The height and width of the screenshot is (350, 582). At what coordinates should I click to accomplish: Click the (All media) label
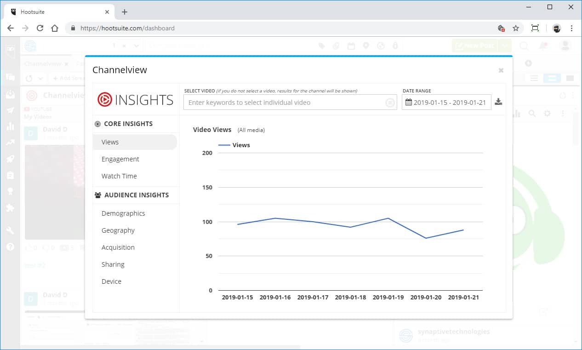251,130
